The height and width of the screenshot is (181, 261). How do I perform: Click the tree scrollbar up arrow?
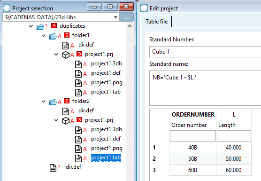130,26
